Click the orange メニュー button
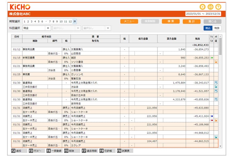Screen dimensions: 233x160 (129, 21)
